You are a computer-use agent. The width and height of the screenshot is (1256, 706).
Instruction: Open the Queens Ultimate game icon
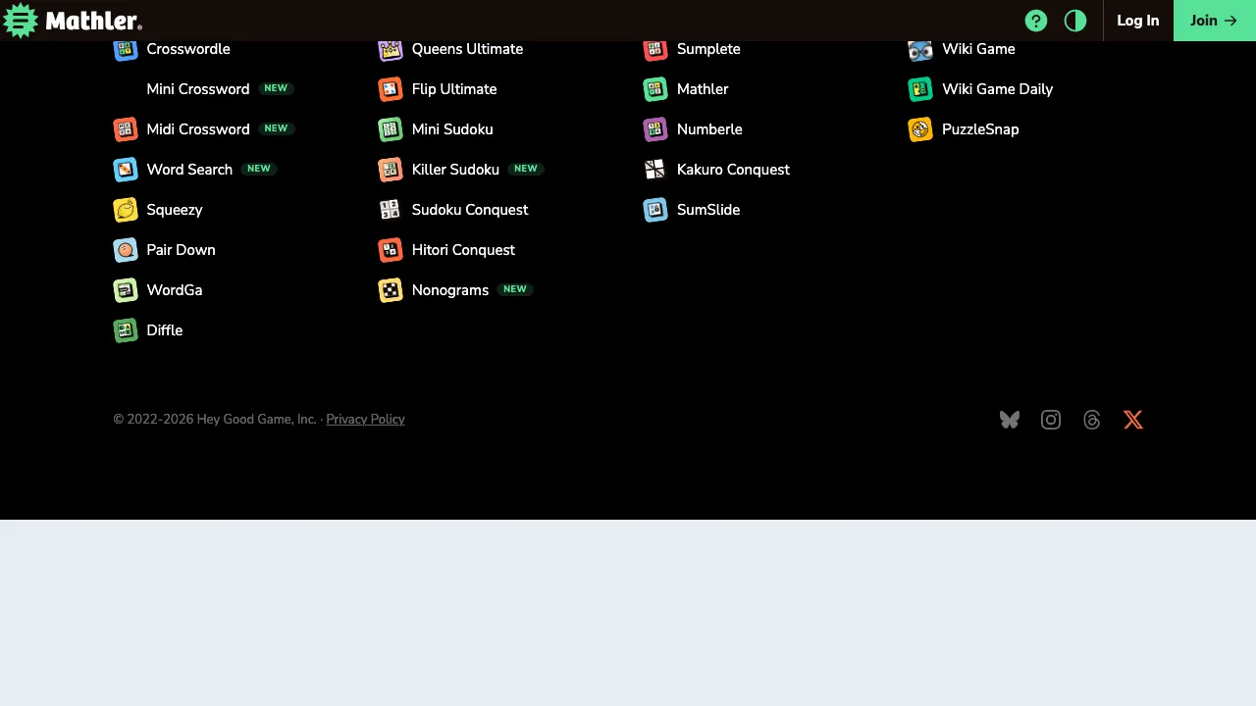[391, 49]
